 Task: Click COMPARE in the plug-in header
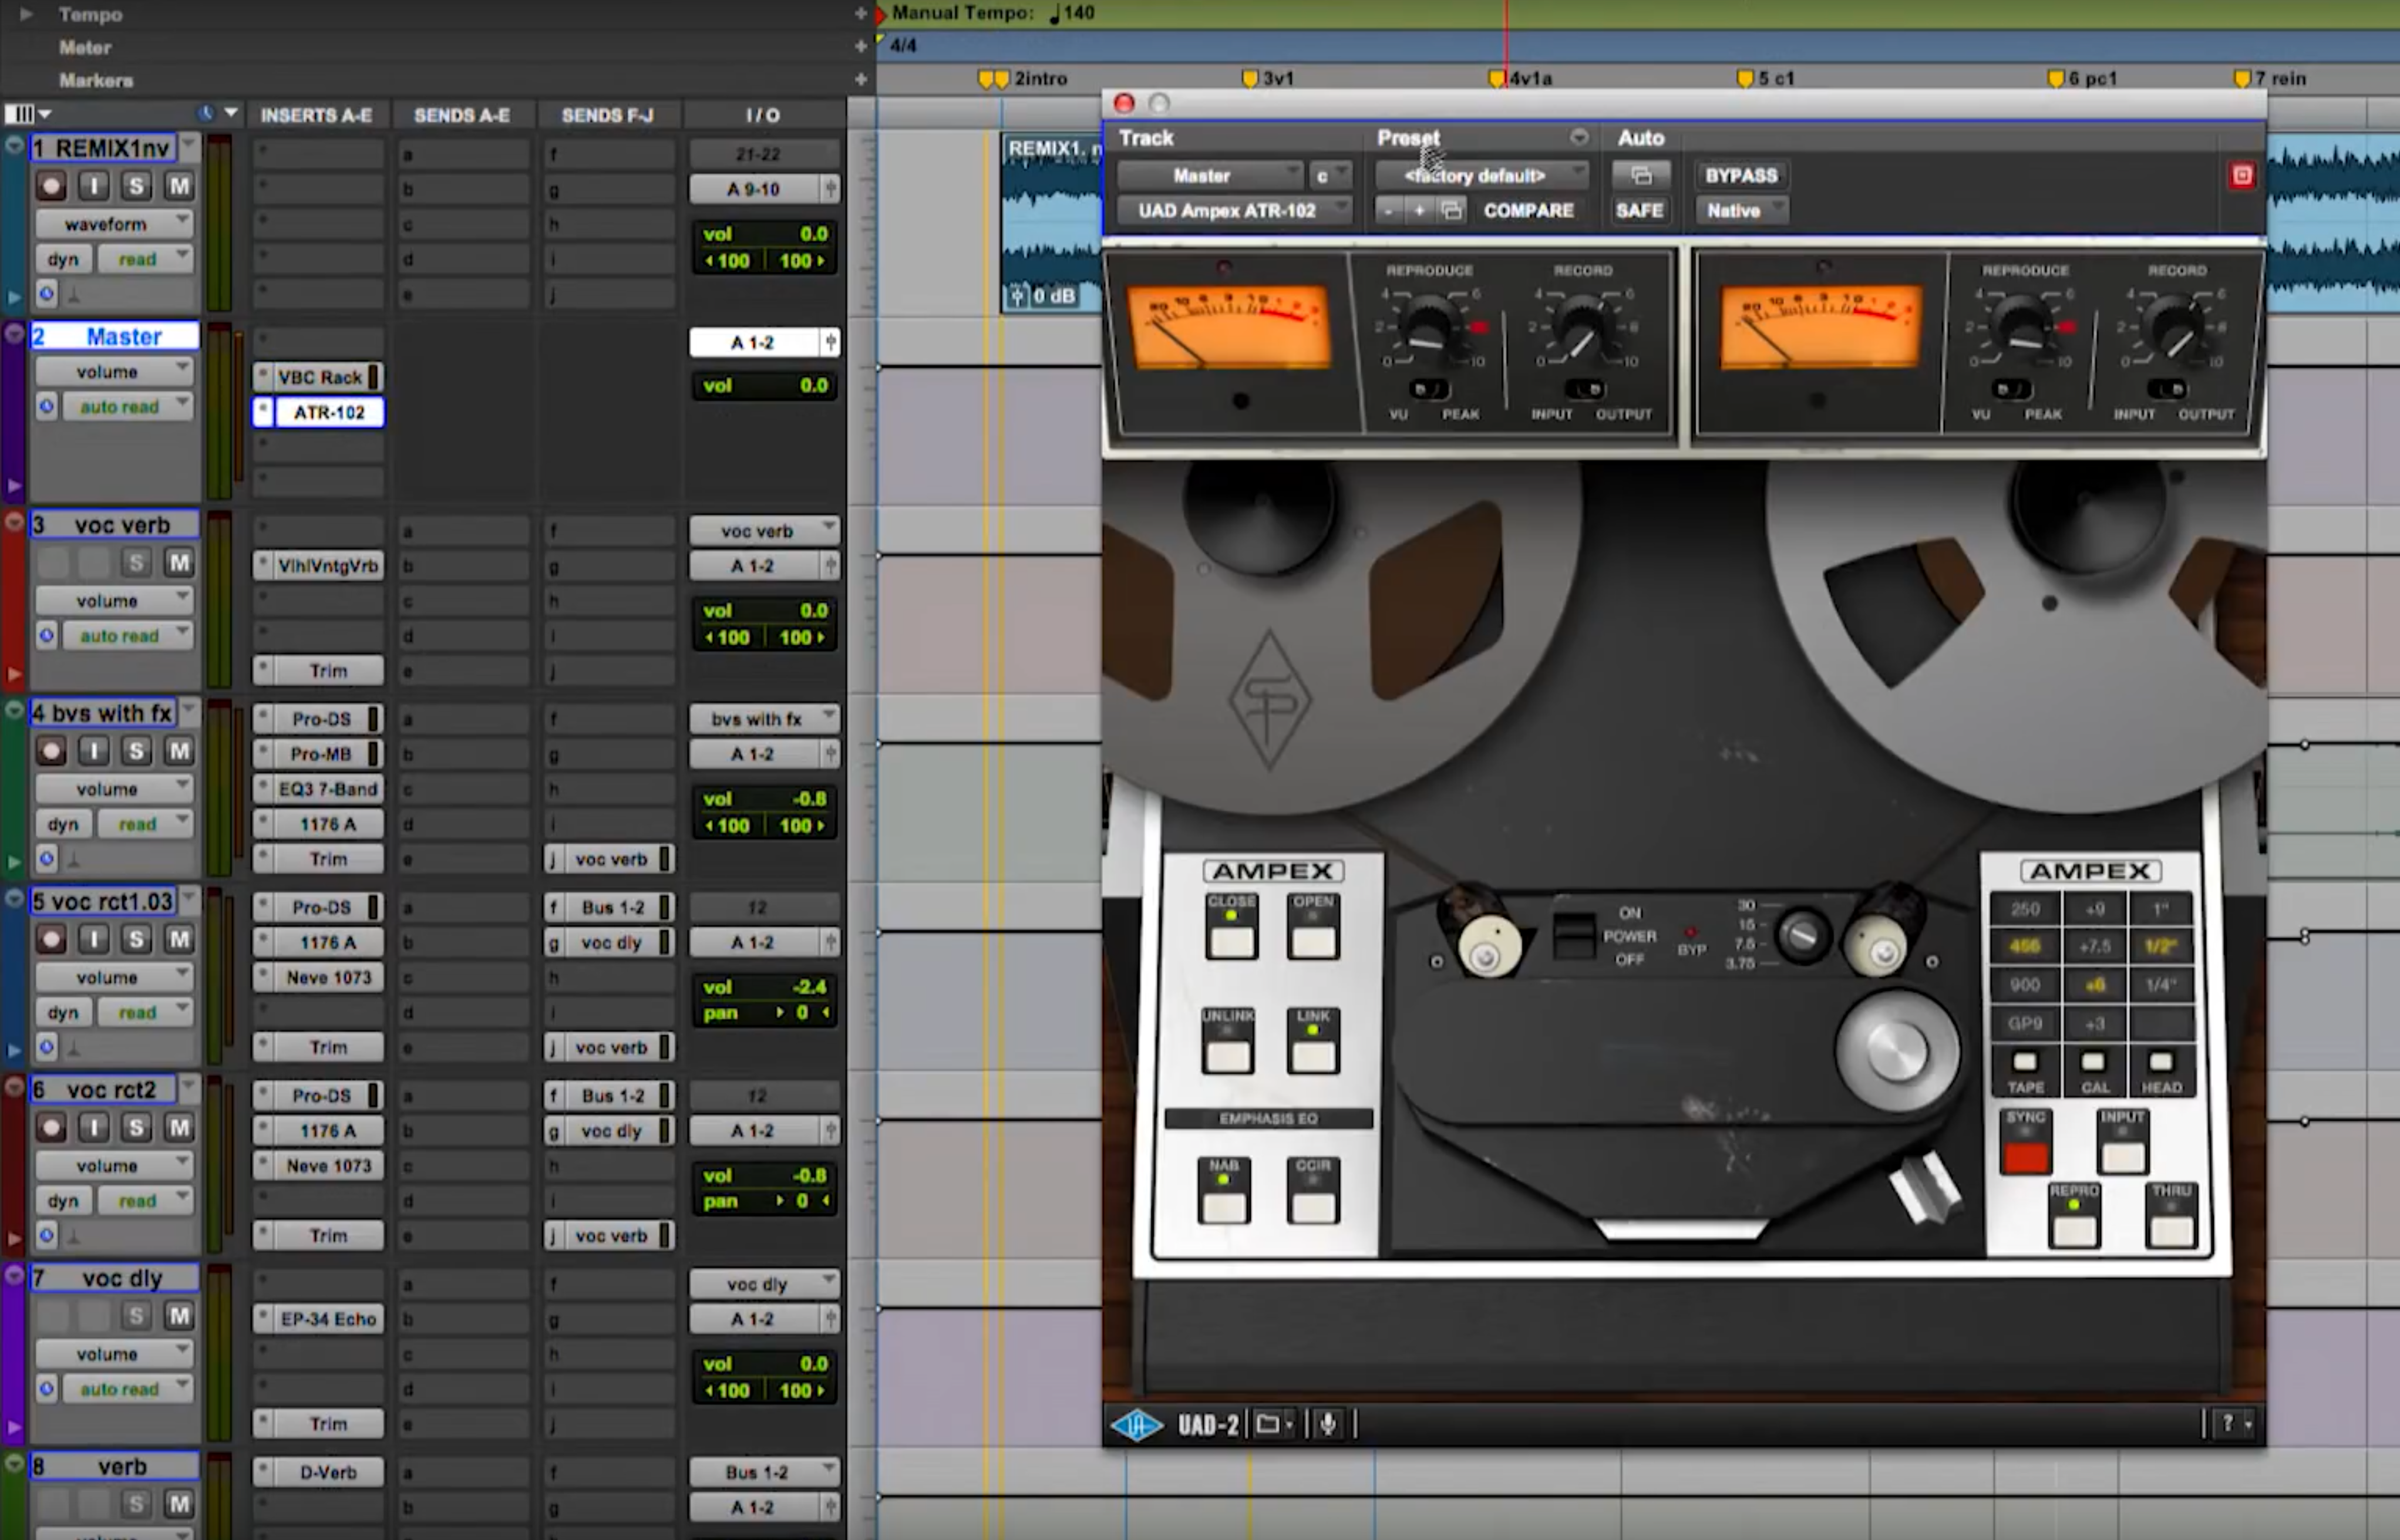1528,210
